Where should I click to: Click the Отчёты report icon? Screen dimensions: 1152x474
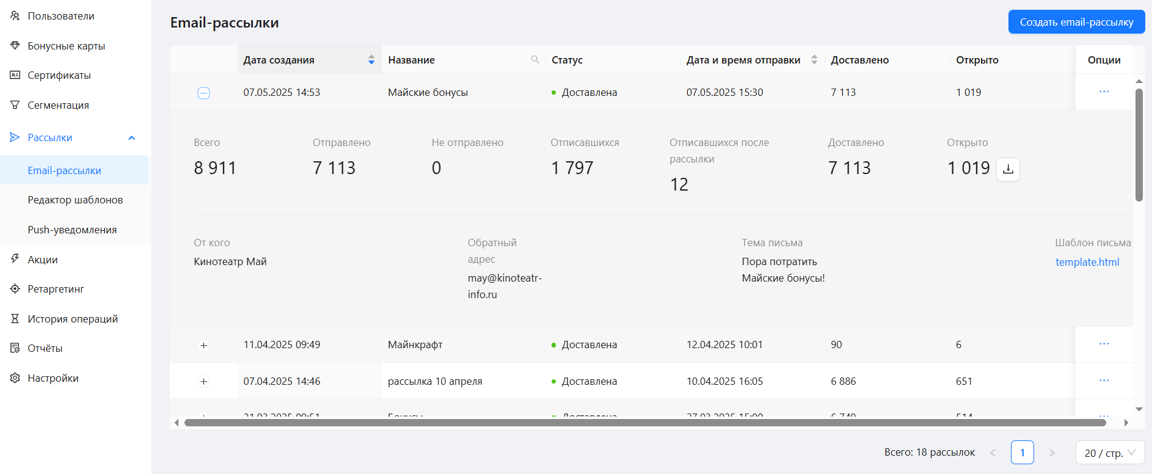click(x=15, y=348)
